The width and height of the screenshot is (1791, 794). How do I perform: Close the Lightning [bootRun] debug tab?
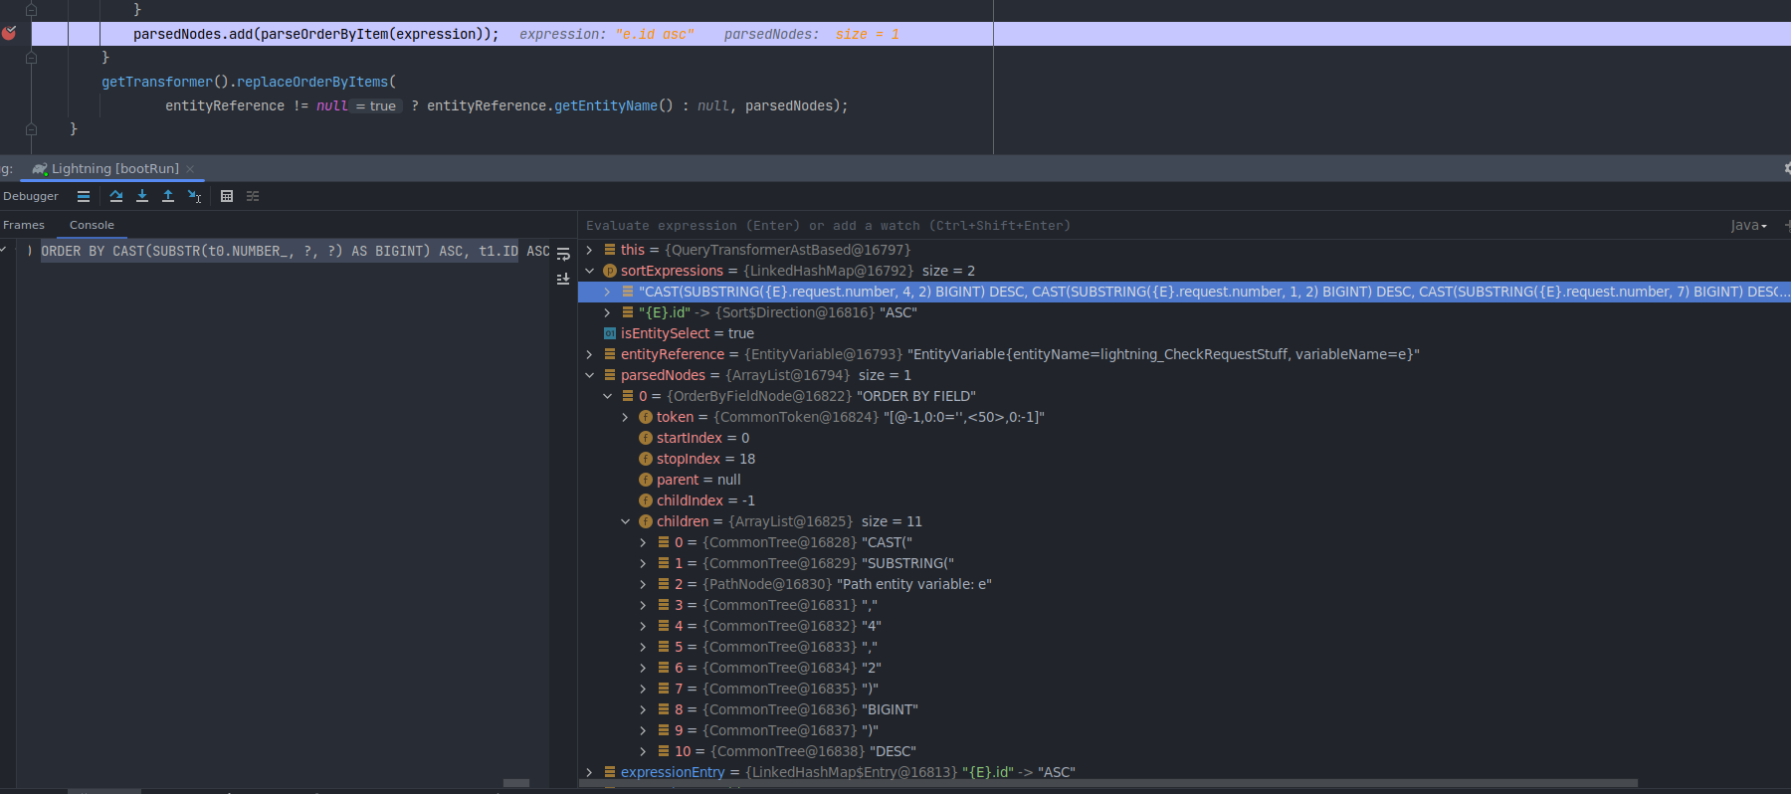(190, 169)
